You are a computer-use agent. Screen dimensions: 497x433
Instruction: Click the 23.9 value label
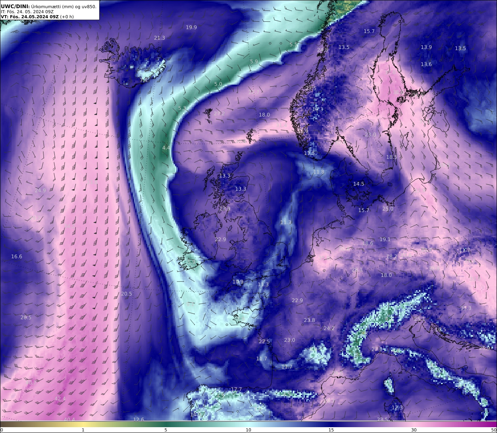(225, 209)
